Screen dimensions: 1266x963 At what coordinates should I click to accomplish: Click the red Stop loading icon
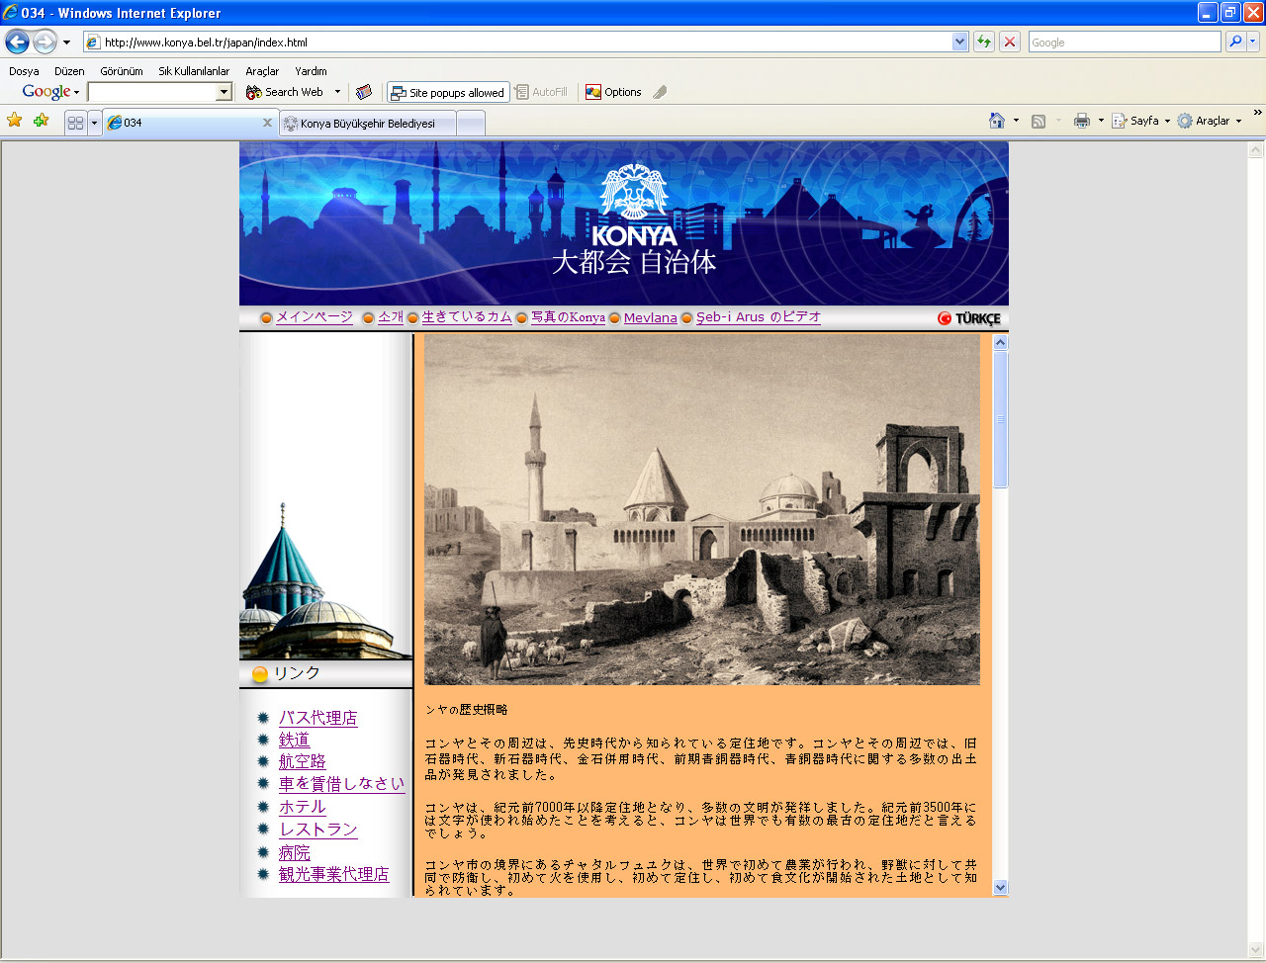1010,42
